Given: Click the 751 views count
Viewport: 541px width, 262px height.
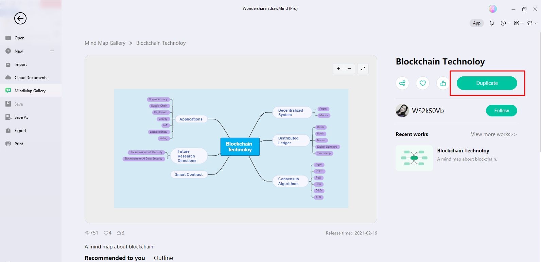Looking at the screenshot, I should tap(92, 233).
